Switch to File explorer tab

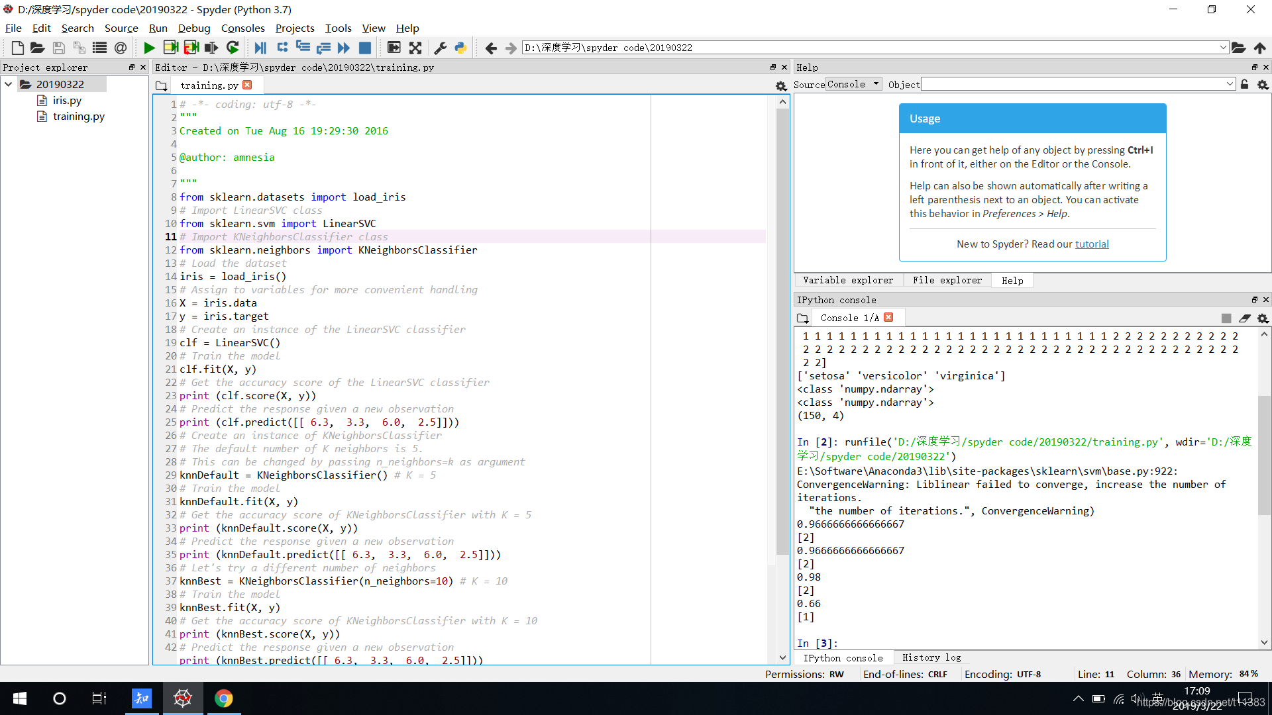click(x=947, y=280)
